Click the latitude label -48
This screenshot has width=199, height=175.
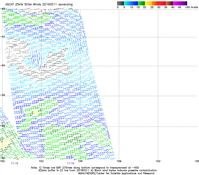point(2,126)
